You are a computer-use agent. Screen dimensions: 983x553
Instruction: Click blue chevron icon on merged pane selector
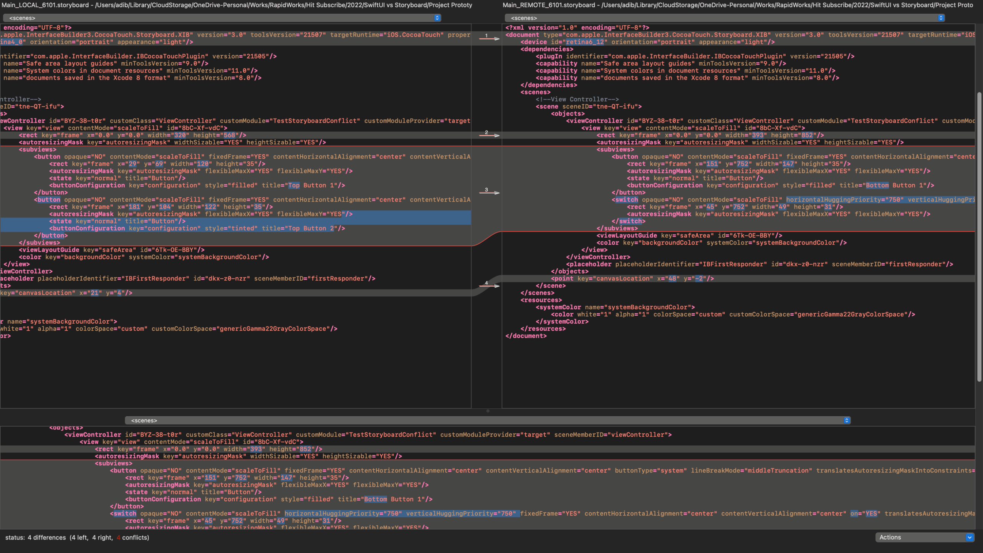click(x=846, y=420)
